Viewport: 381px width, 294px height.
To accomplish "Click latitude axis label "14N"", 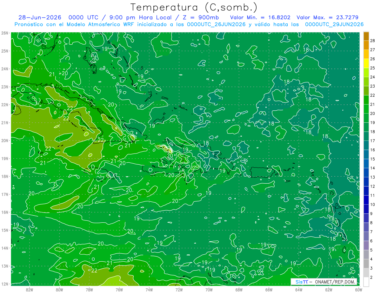I will 5,248.
